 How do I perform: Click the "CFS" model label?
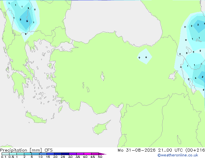coord(49,150)
